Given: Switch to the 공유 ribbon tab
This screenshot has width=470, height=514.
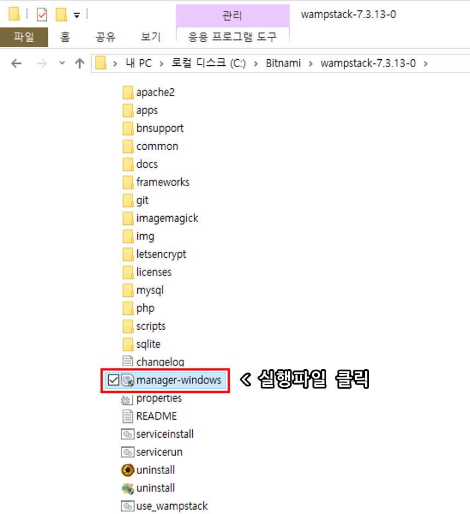Looking at the screenshot, I should (105, 37).
